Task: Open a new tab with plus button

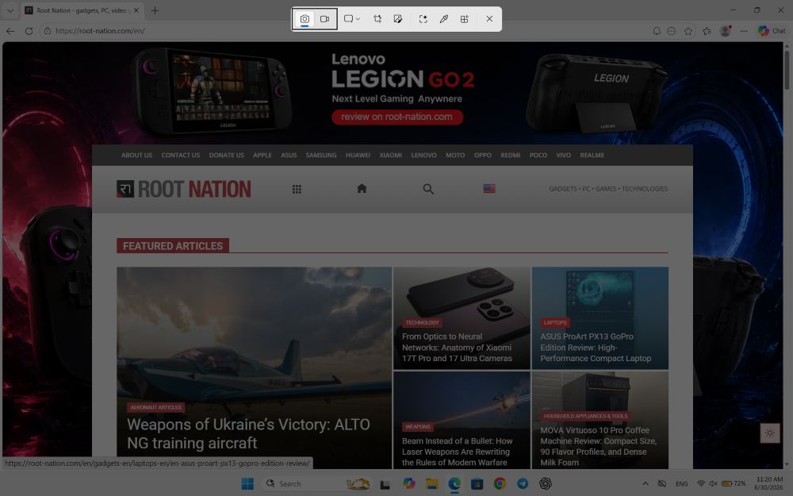Action: coord(155,10)
